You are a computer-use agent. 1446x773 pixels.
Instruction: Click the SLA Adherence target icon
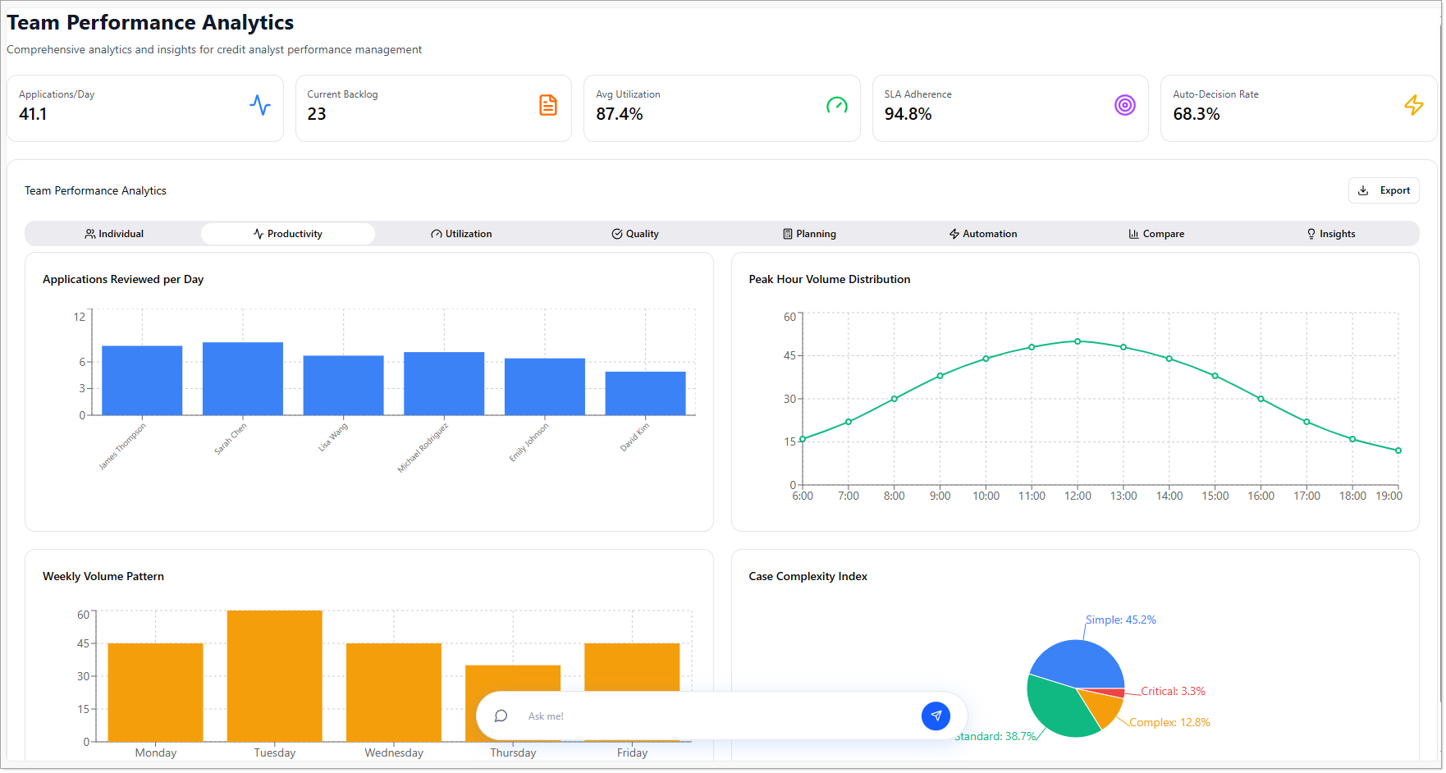(1124, 105)
